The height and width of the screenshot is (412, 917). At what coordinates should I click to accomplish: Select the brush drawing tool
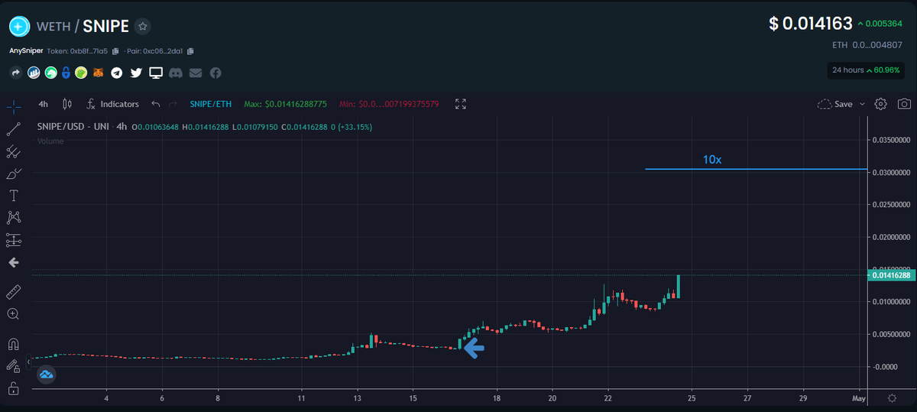[14, 174]
